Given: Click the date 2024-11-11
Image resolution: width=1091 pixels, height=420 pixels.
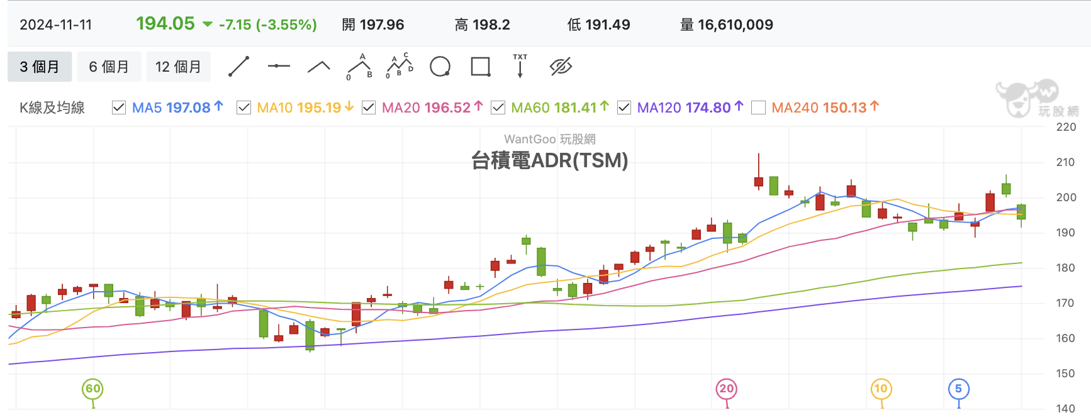Looking at the screenshot, I should coord(56,25).
